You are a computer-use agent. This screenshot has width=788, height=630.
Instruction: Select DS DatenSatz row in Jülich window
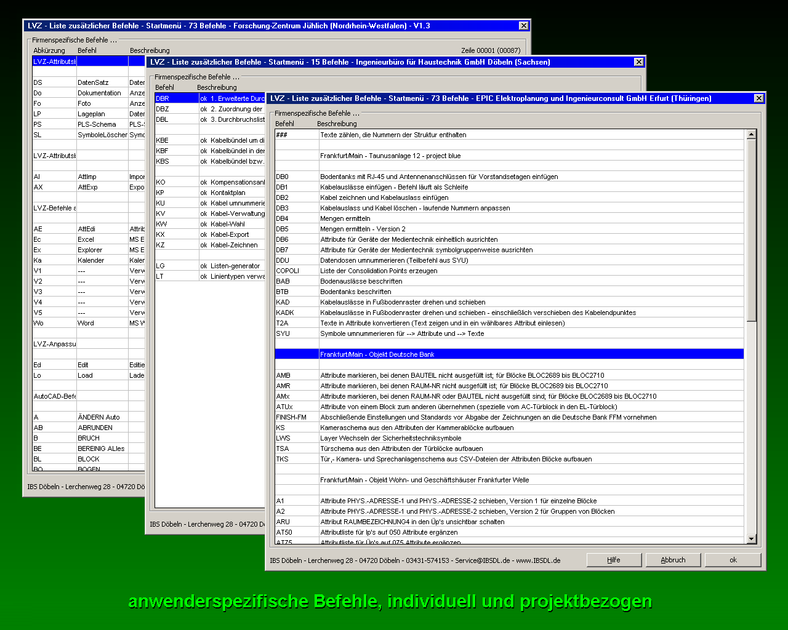point(89,82)
